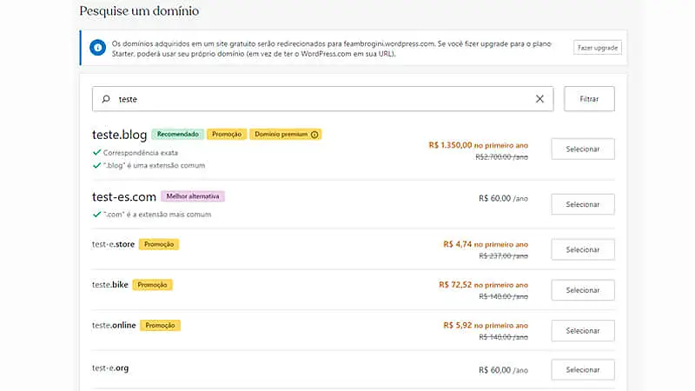Click the test-es.com domain name
Image resolution: width=695 pixels, height=391 pixels.
(124, 197)
